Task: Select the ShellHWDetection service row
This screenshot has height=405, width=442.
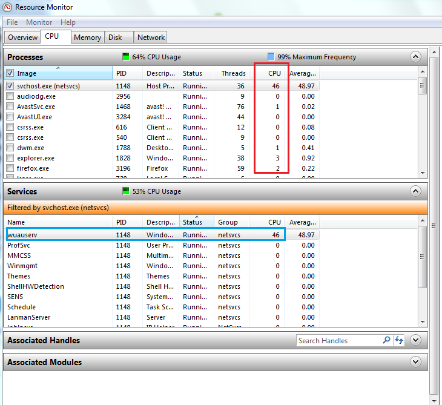Action: click(162, 286)
